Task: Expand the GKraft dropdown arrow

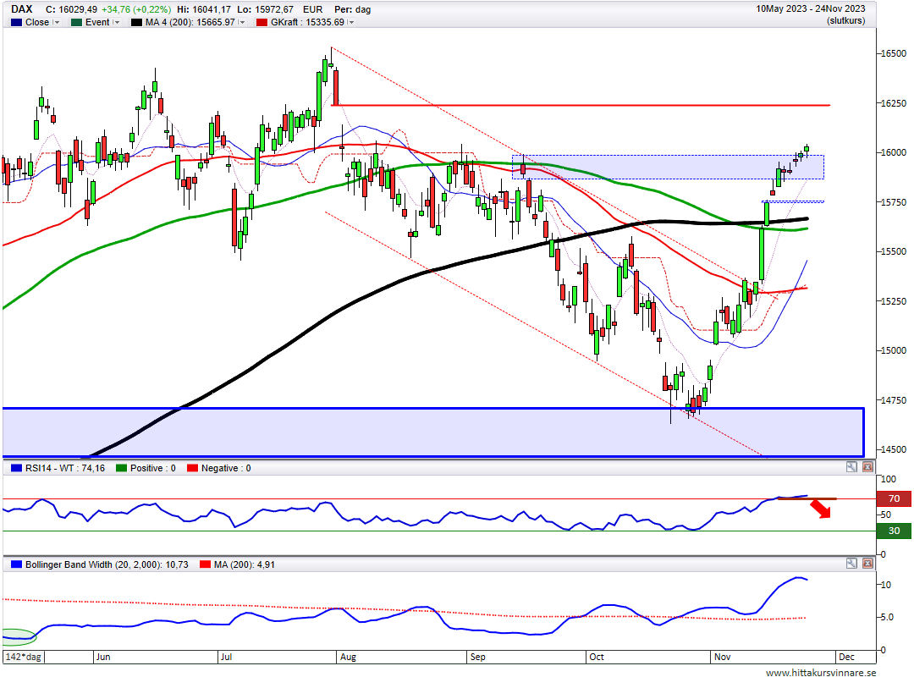Action: pyautogui.click(x=350, y=22)
